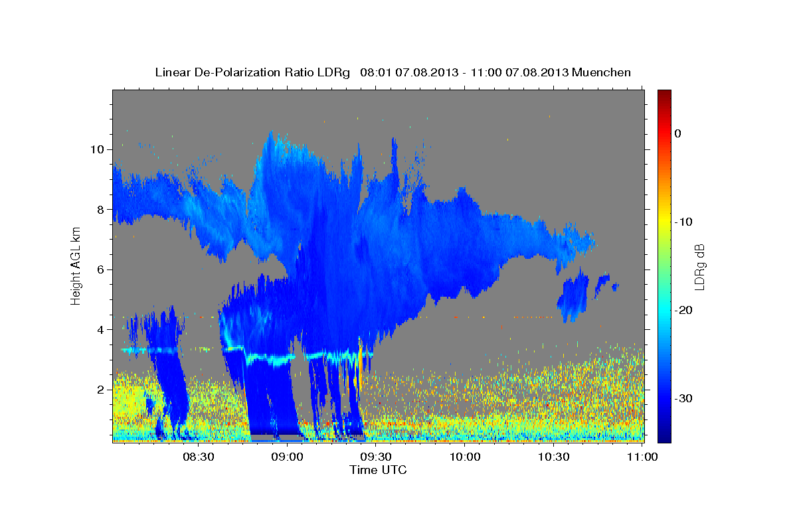Click the colorbar label '-20'
The image size is (797, 531).
pyautogui.click(x=683, y=310)
